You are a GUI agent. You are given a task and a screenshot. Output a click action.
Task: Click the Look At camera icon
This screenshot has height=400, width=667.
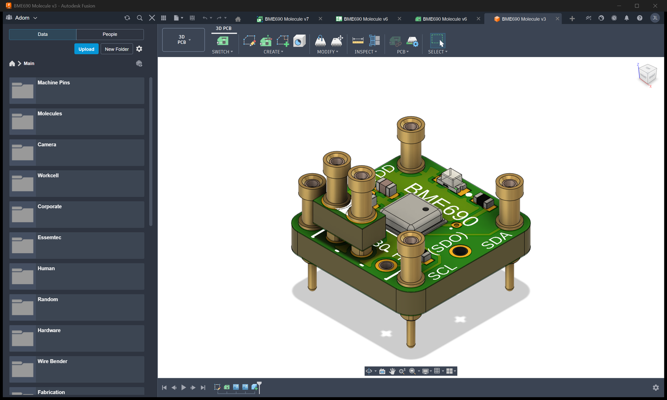point(382,371)
